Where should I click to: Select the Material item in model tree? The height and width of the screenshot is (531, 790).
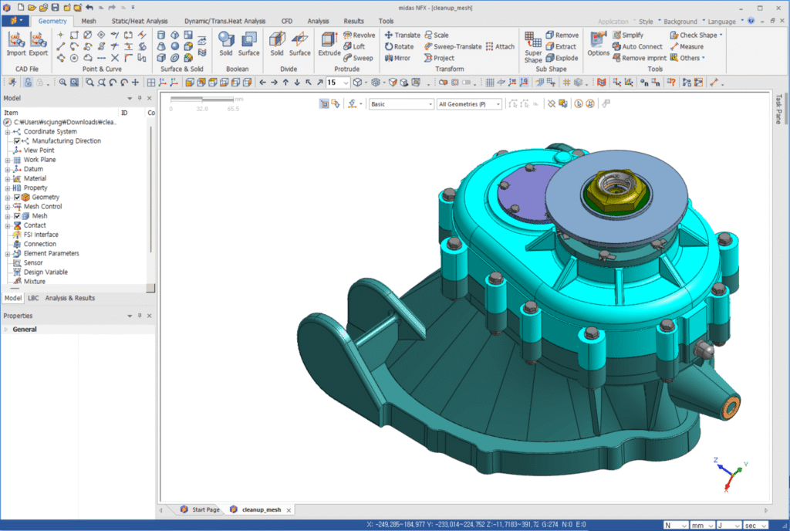(35, 178)
